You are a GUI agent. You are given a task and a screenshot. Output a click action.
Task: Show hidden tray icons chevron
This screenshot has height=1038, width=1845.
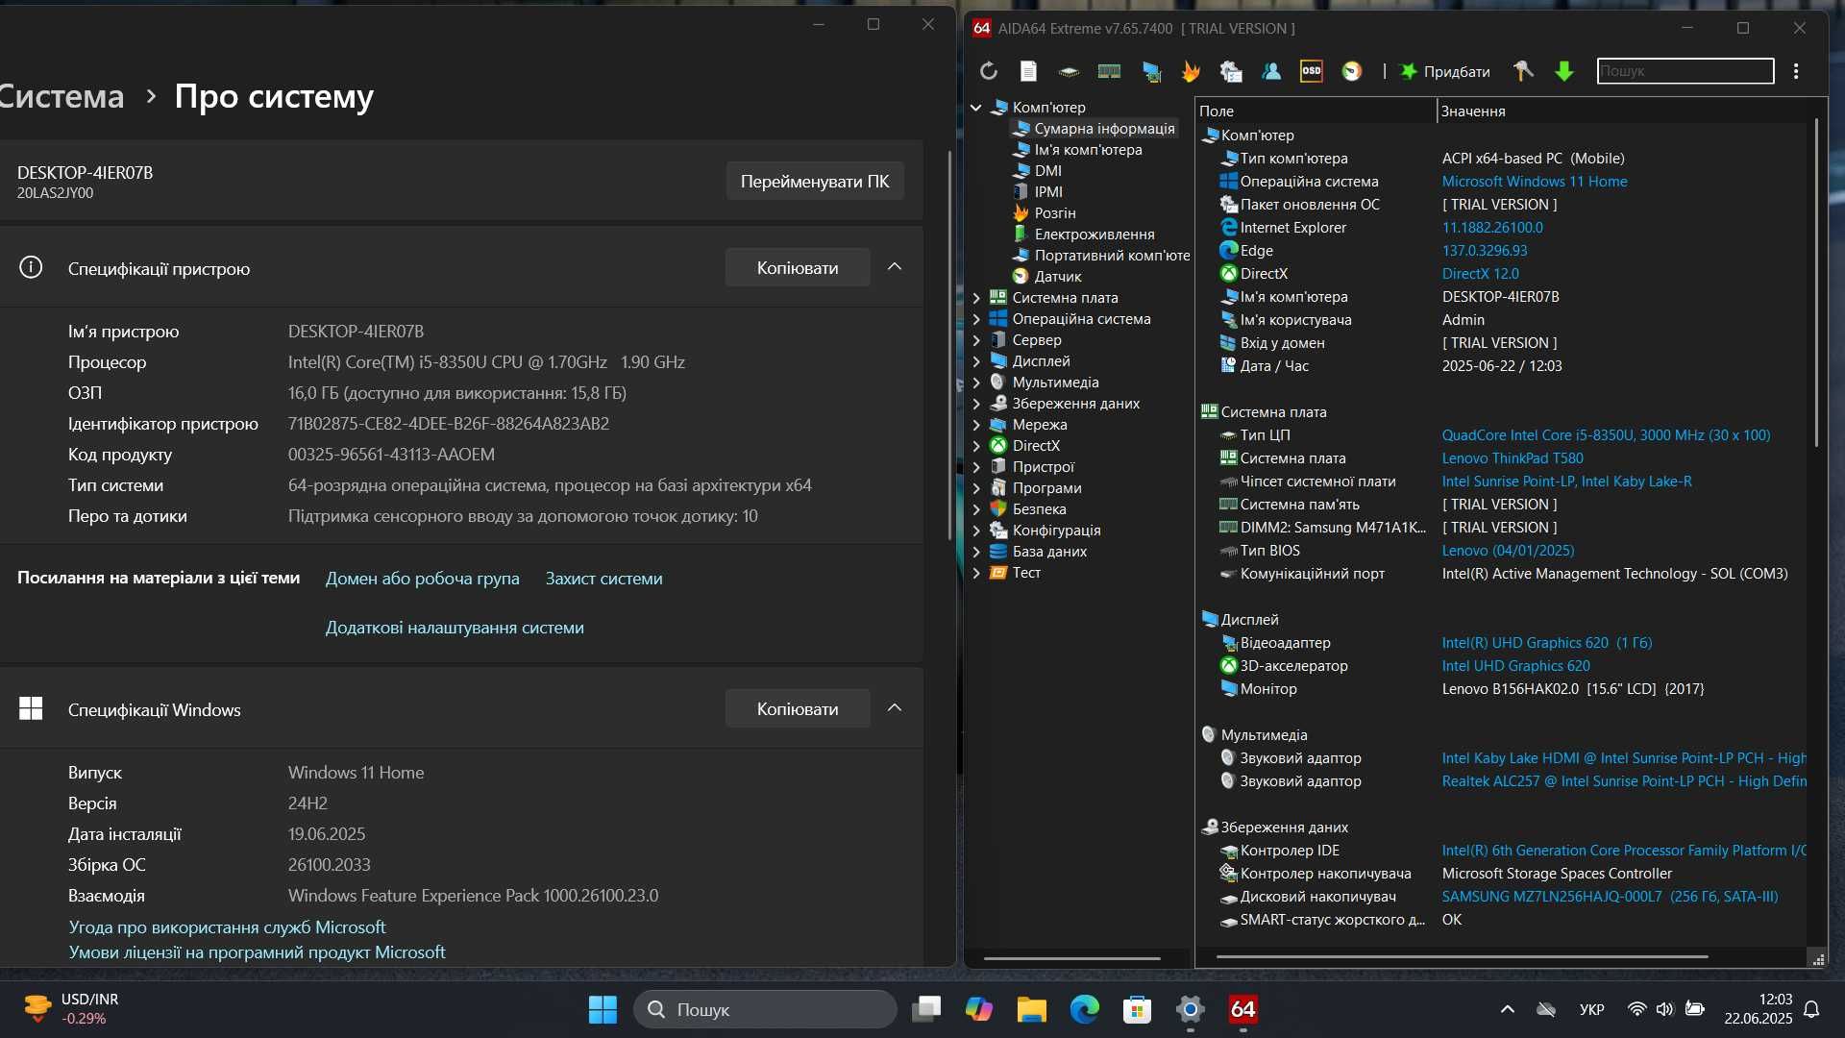point(1508,1009)
